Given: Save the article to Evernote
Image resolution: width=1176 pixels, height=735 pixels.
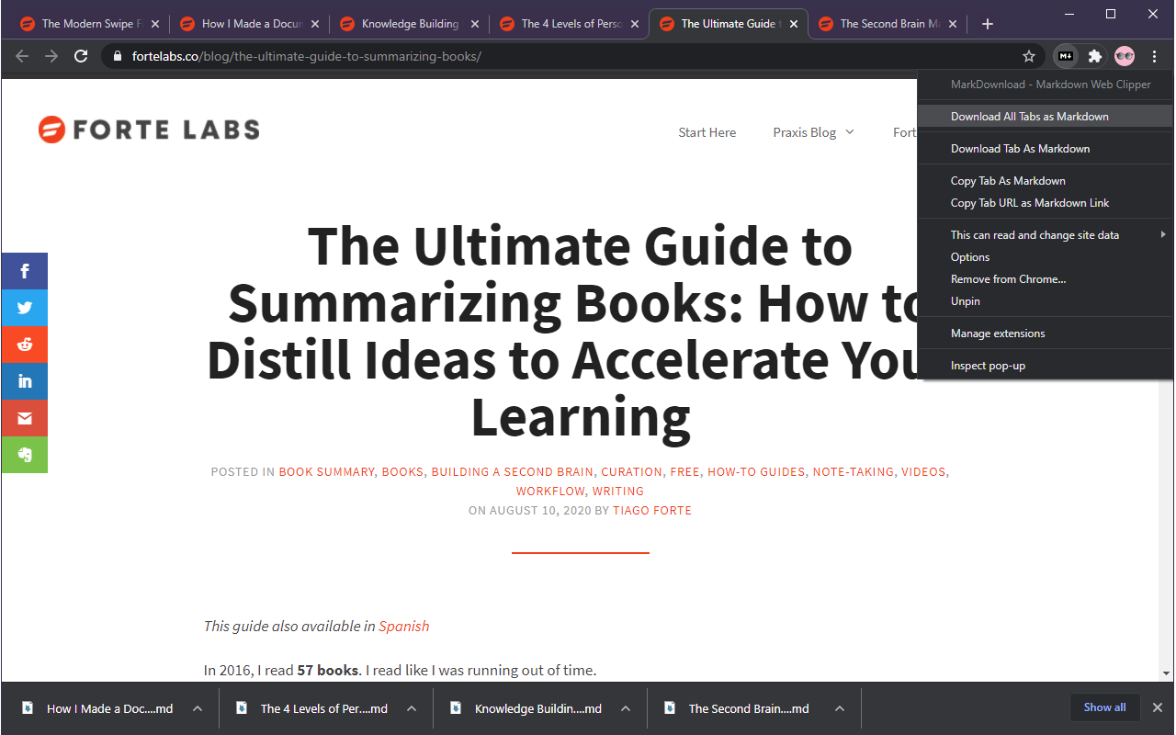Looking at the screenshot, I should coord(25,455).
